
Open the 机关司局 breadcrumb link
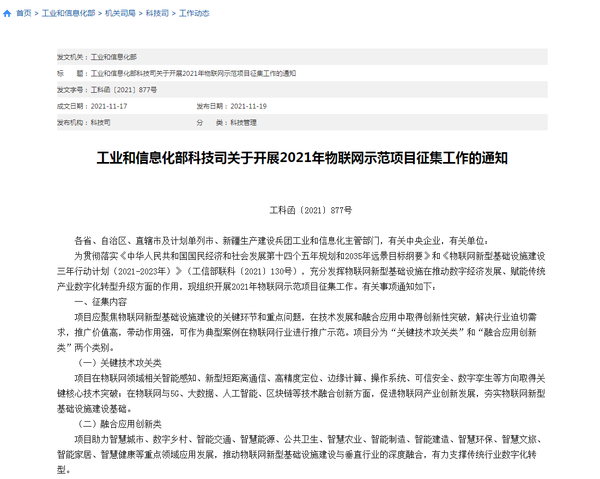pyautogui.click(x=120, y=14)
